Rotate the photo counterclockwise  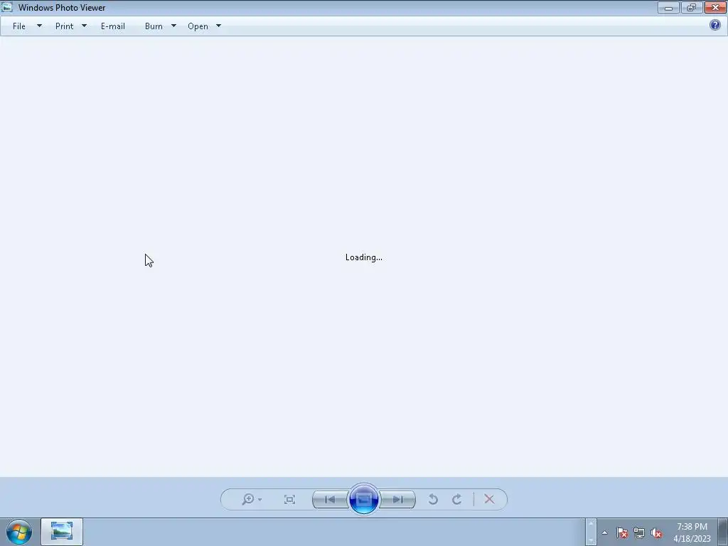pos(433,499)
